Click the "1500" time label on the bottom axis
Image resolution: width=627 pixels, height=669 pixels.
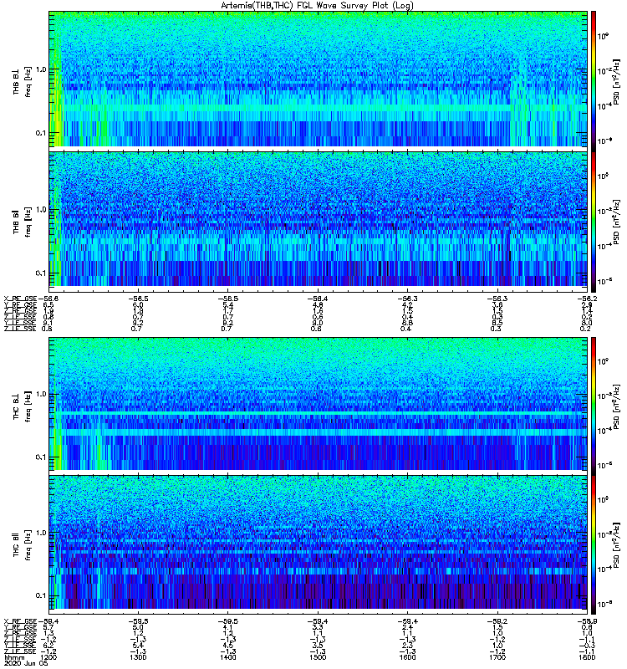pyautogui.click(x=318, y=657)
